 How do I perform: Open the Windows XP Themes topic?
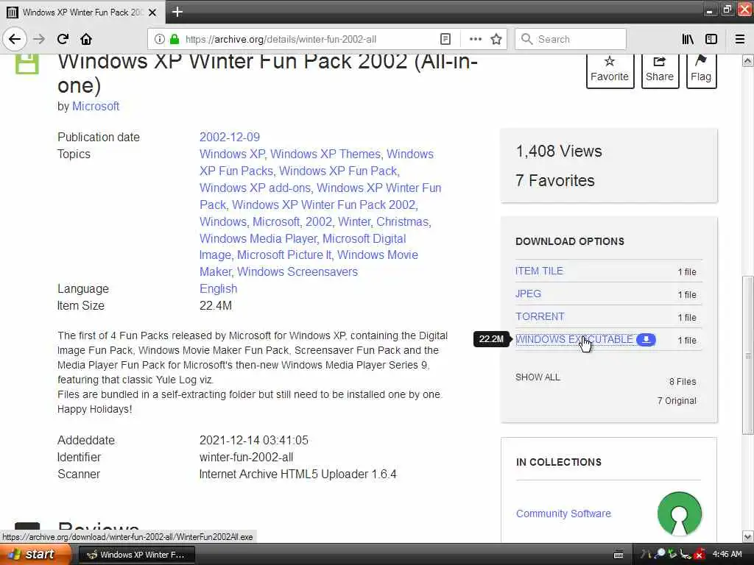(x=325, y=154)
